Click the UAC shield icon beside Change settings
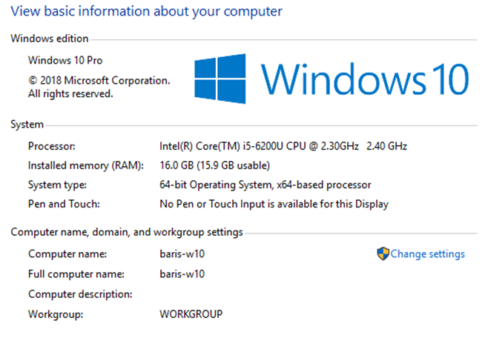The height and width of the screenshot is (338, 485). [383, 254]
